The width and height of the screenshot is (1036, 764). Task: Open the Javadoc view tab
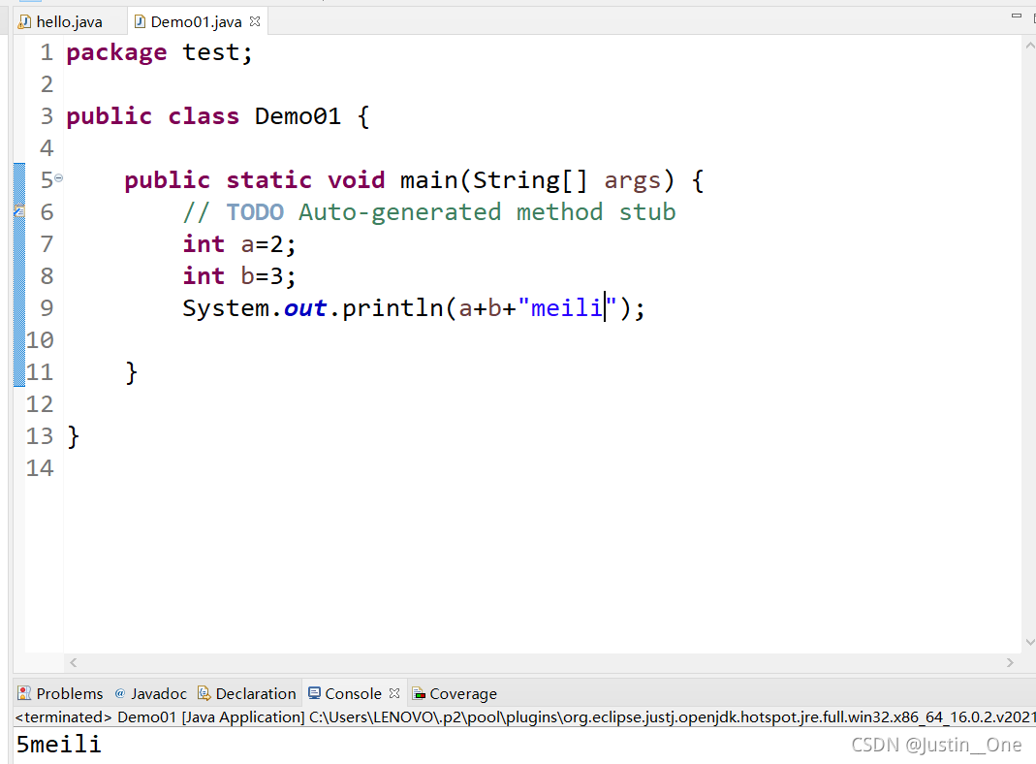[150, 693]
